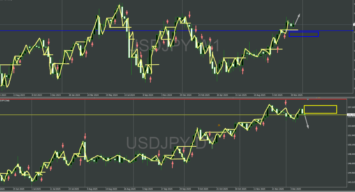This screenshot has height=192, width=355.
Task: Click the blue horizontal line on the weekly chart
Action: click(139, 31)
